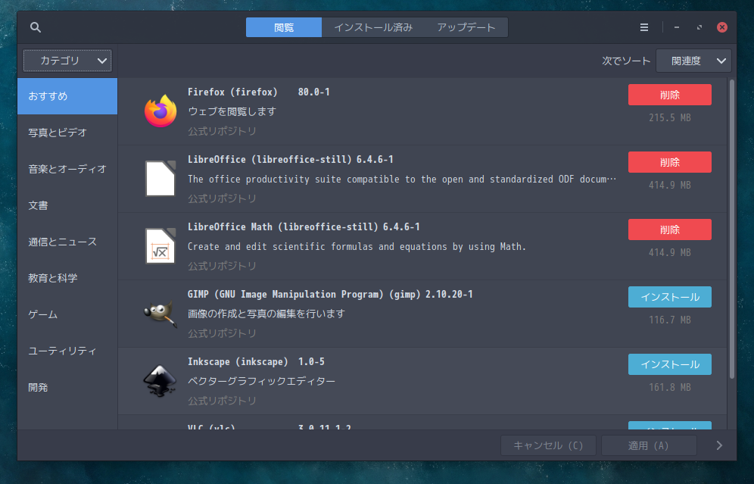This screenshot has width=754, height=484.
Task: Click the 116.7 MB size label
Action: tap(670, 320)
